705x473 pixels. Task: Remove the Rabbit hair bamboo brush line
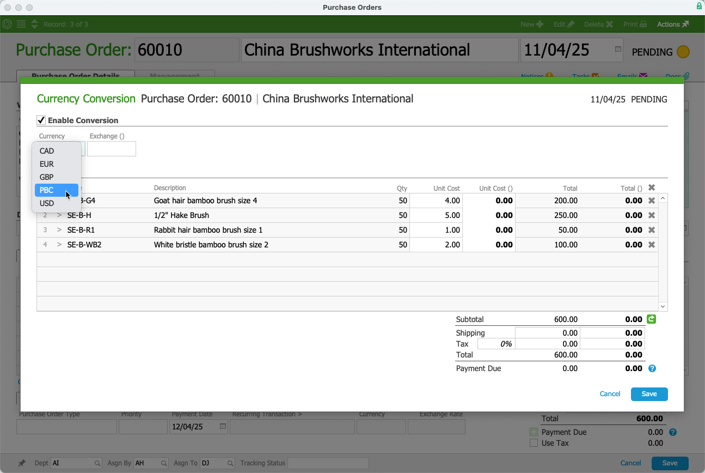(652, 230)
